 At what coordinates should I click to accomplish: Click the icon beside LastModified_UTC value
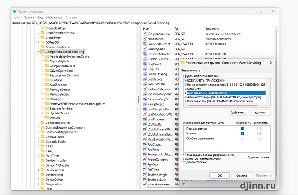(145, 114)
